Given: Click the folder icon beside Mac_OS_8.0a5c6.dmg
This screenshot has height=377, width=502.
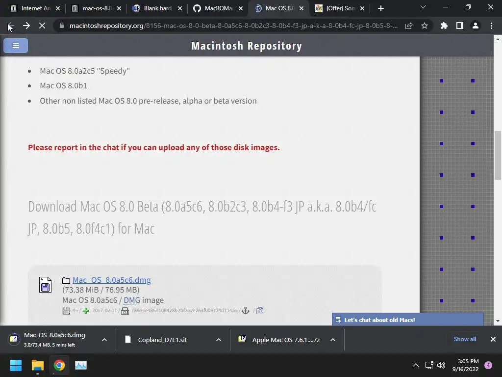Looking at the screenshot, I should (x=66, y=280).
